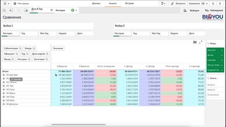
Task: Search the Меры list box
Action: [x=208, y=43]
